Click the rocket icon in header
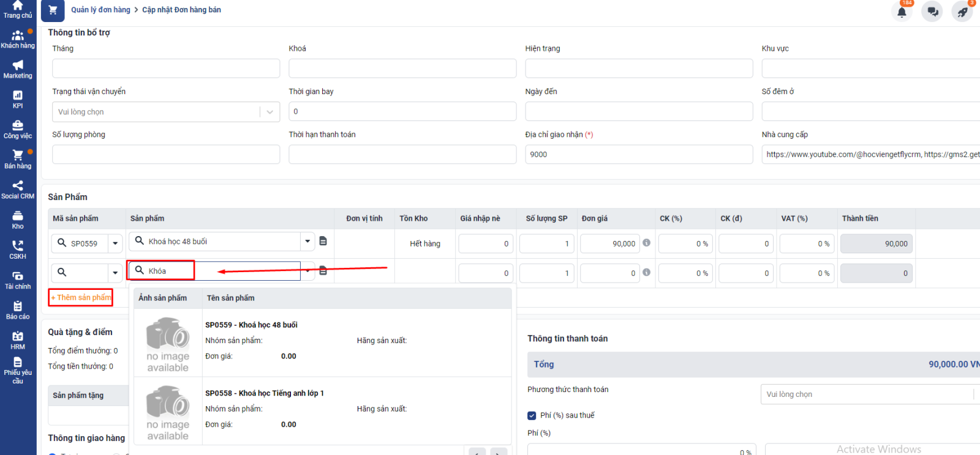Viewport: 980px width, 455px height. point(962,12)
